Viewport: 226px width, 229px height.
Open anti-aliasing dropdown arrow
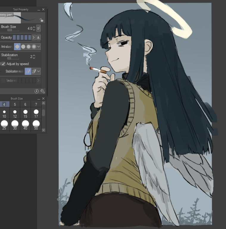pyautogui.click(x=39, y=47)
